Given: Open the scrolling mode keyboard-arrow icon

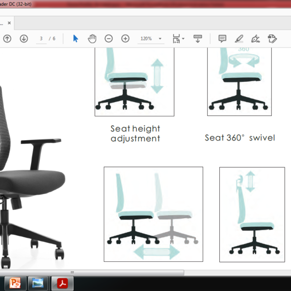Looking at the screenshot, I should (198, 39).
